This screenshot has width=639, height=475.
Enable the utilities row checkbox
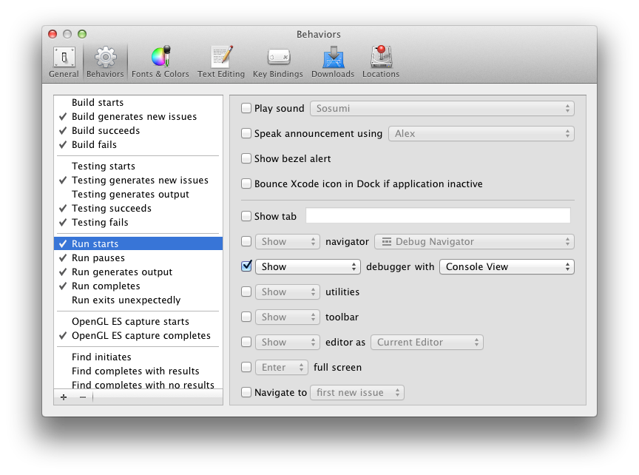[x=246, y=292]
